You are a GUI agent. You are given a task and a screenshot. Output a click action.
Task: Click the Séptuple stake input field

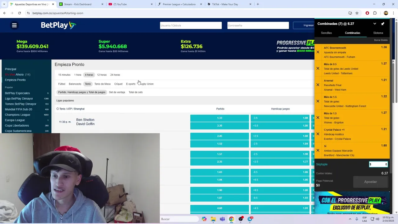[378, 164]
